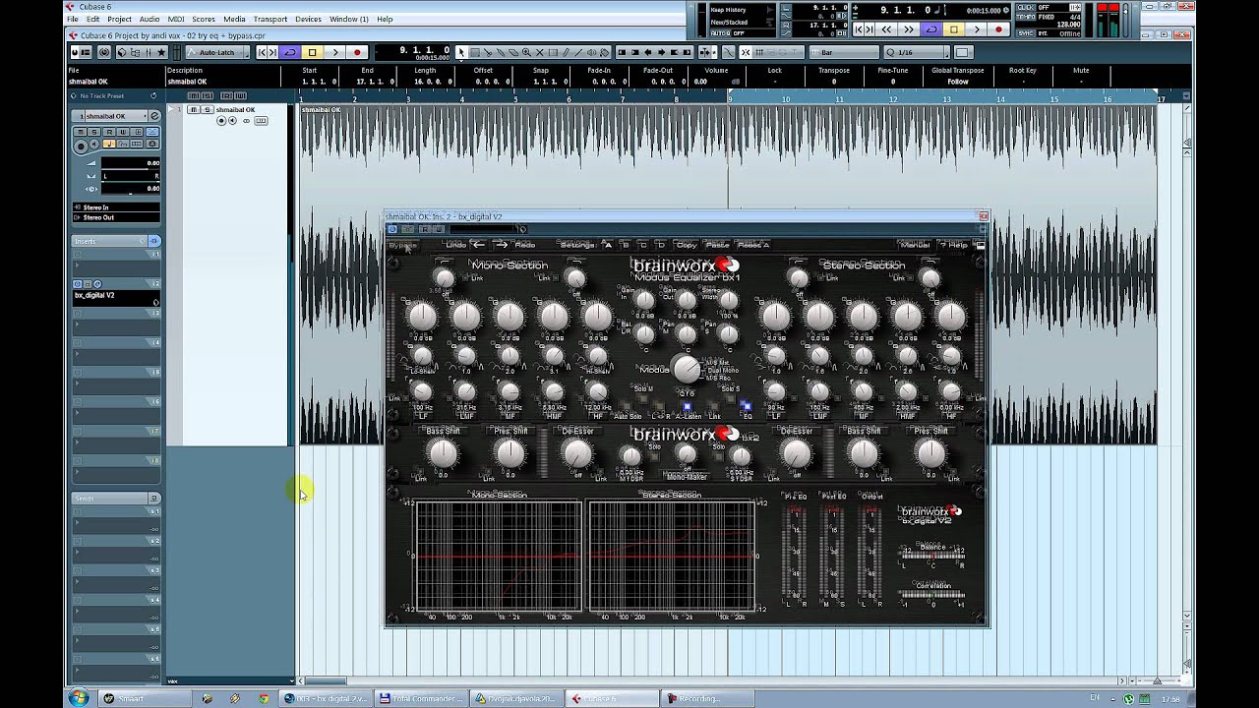Screen dimensions: 1259x708
Task: Open the Stereo In input routing
Action: pyautogui.click(x=115, y=207)
